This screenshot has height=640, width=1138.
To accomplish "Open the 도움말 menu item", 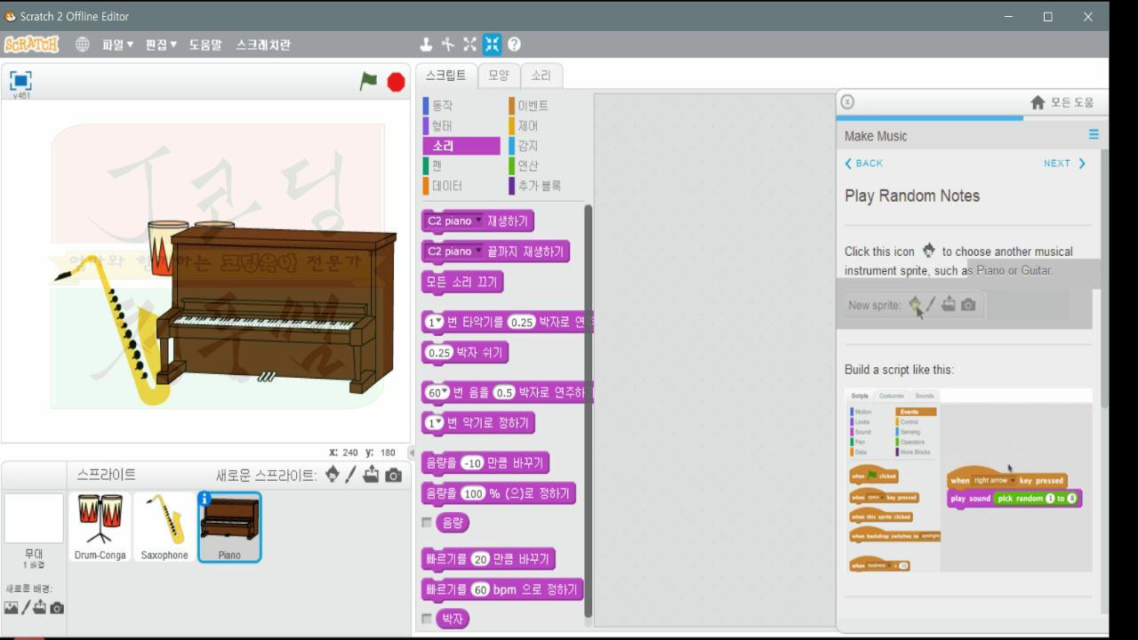I will pyautogui.click(x=205, y=44).
